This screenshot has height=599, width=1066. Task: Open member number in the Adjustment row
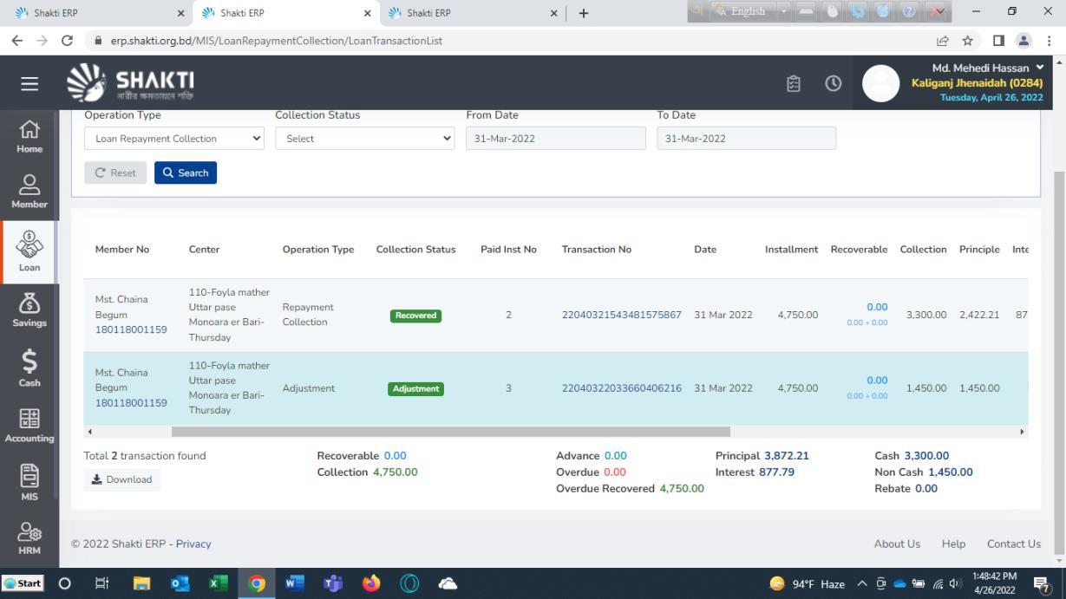click(x=131, y=403)
